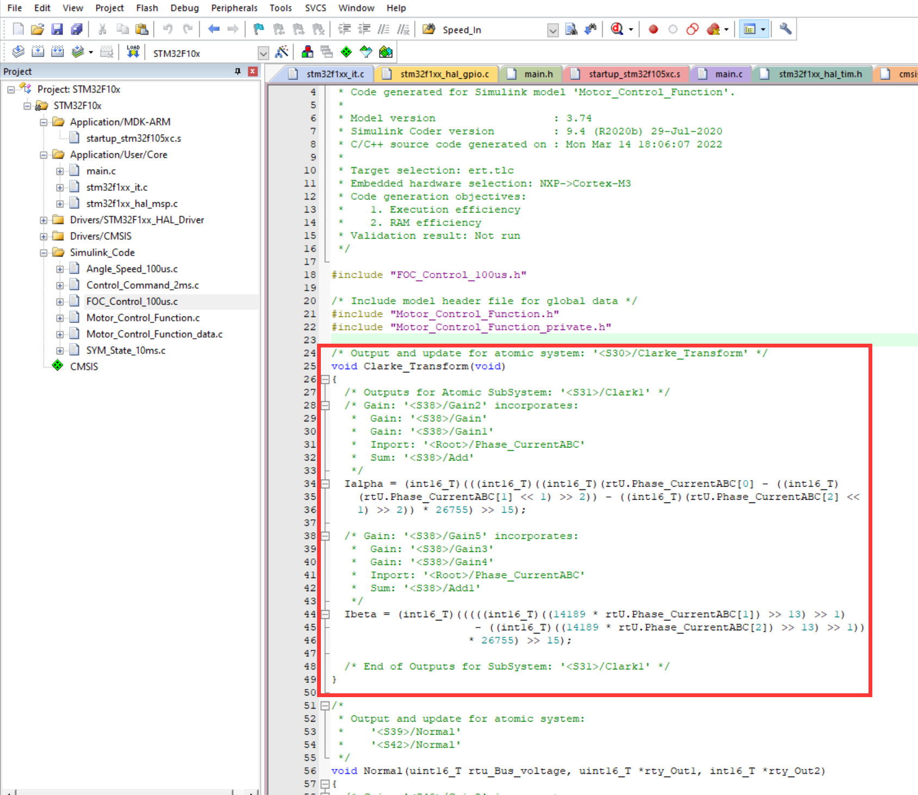918x795 pixels.
Task: Fold the Ialpha statement at line 34
Action: click(325, 484)
